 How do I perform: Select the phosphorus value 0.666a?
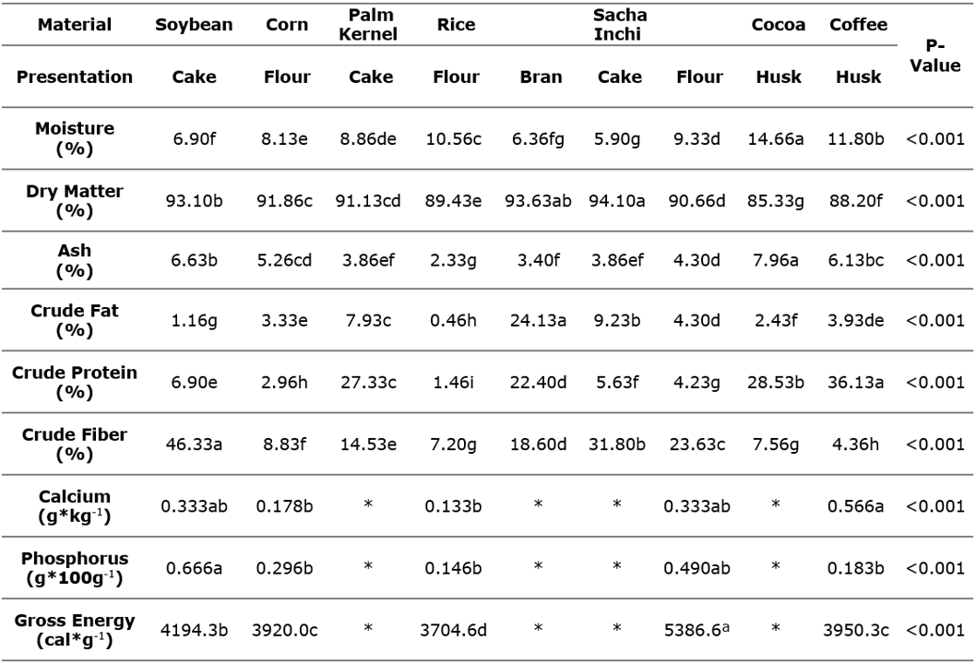[195, 569]
